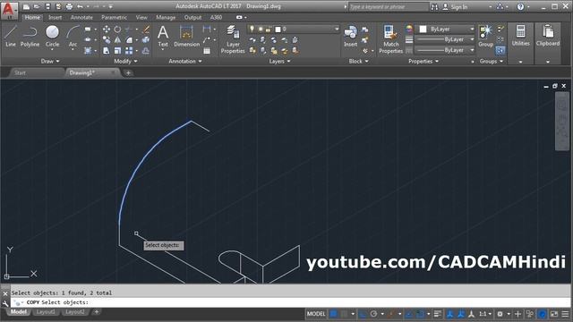Toggle annotation visibility icon in status bar
This screenshot has width=573, height=322.
coord(450,314)
